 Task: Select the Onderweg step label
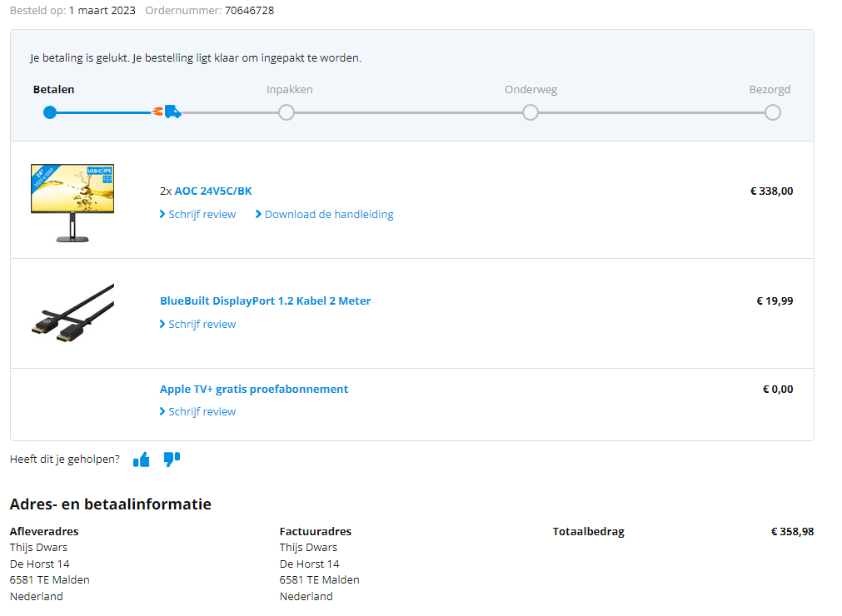[531, 90]
